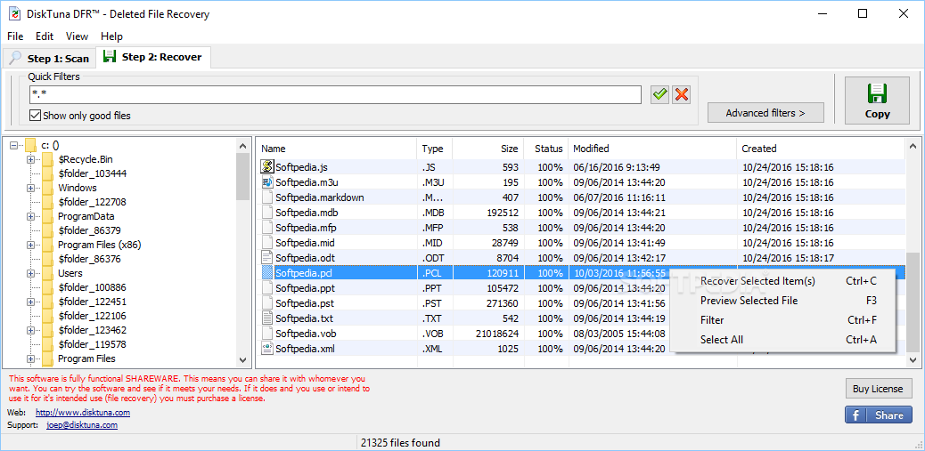Expand the Users folder node
The image size is (925, 451).
(x=30, y=273)
